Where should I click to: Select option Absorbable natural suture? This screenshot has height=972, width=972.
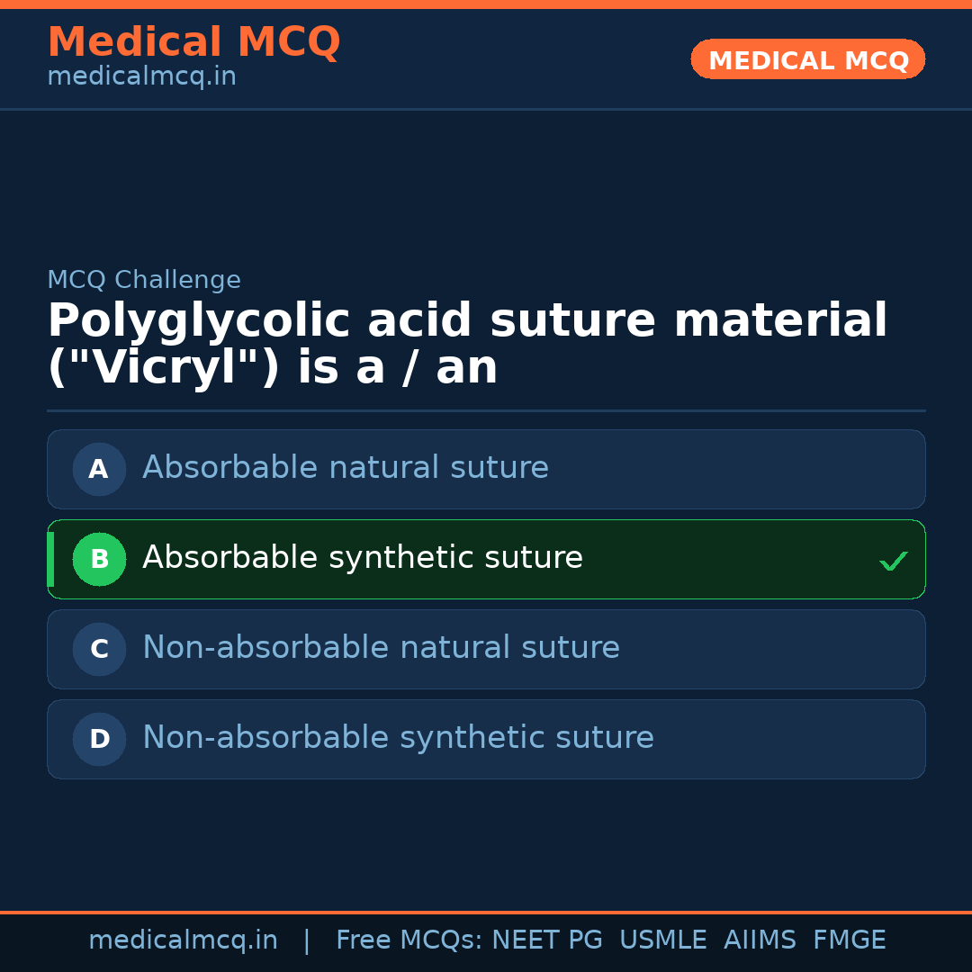(x=346, y=468)
